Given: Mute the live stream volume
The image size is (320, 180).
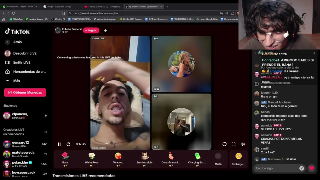Looking at the screenshot, I should click(243, 144).
